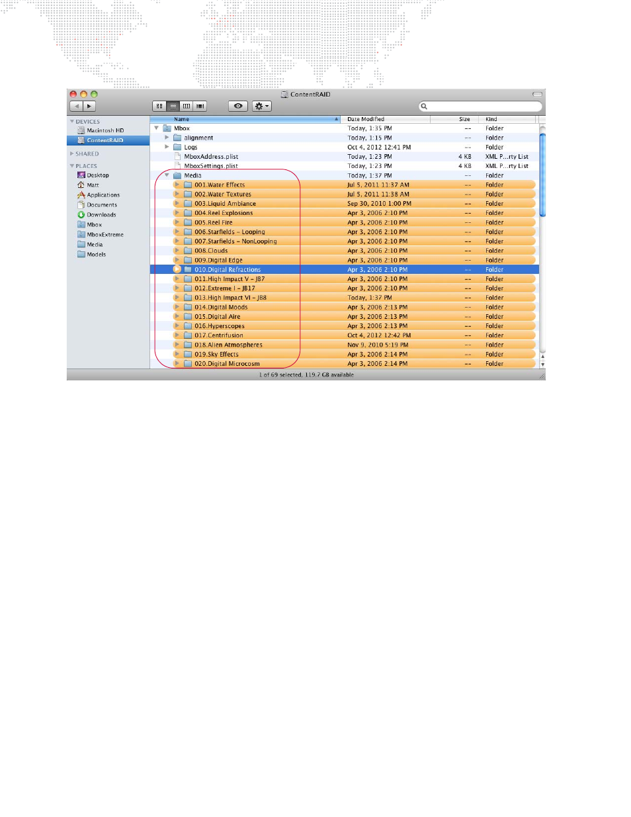Sort by the Name column header
Image resolution: width=631 pixels, height=817 pixels.
pyautogui.click(x=245, y=119)
